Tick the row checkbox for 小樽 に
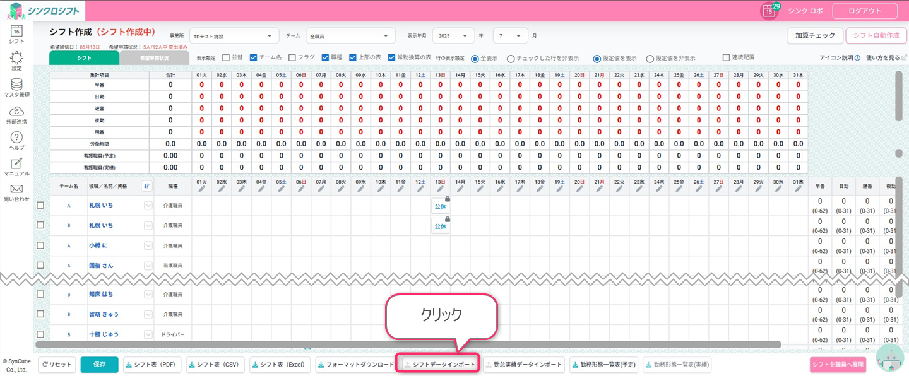 40,245
